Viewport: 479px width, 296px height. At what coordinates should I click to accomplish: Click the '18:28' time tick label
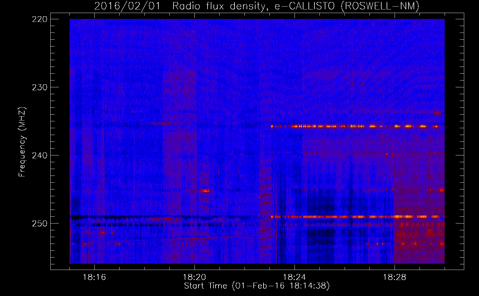tap(395, 277)
